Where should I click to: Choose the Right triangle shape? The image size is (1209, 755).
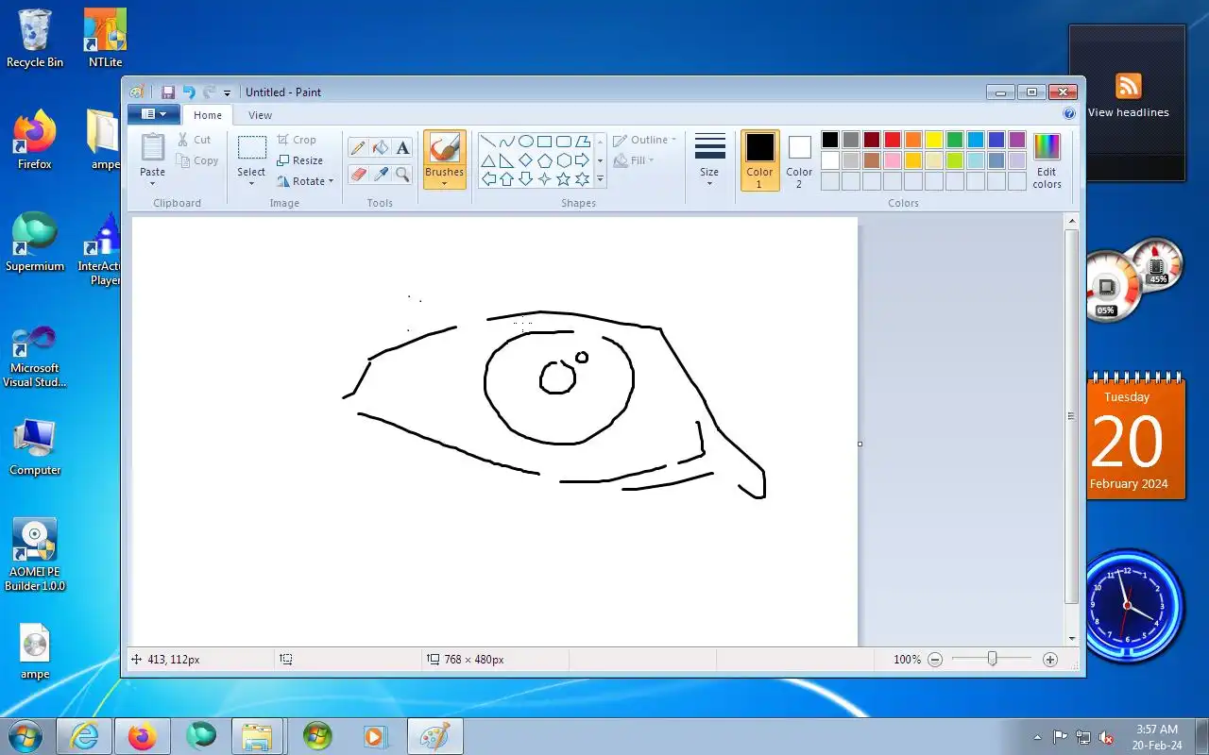(x=507, y=160)
